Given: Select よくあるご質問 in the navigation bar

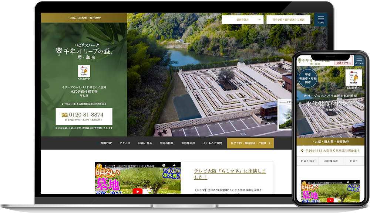Looking at the screenshot, I should tap(212, 143).
